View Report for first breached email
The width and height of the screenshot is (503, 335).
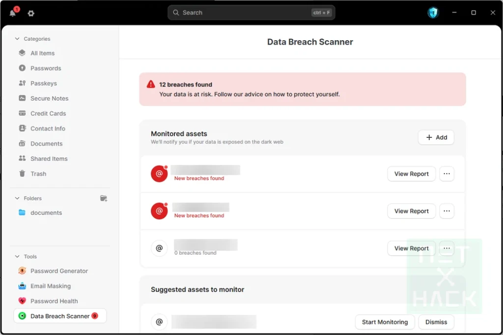(411, 174)
